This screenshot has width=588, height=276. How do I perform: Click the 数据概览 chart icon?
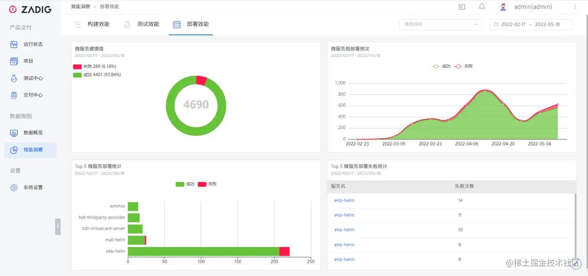[14, 133]
